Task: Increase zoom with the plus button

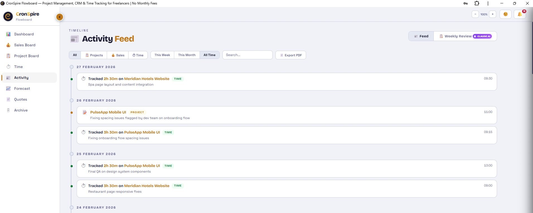Action: (493, 14)
